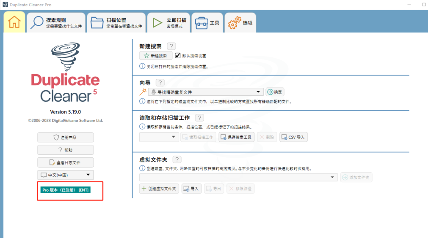Click the 添加文件夹 button
Screen dimensions: 428x238
pos(356,177)
